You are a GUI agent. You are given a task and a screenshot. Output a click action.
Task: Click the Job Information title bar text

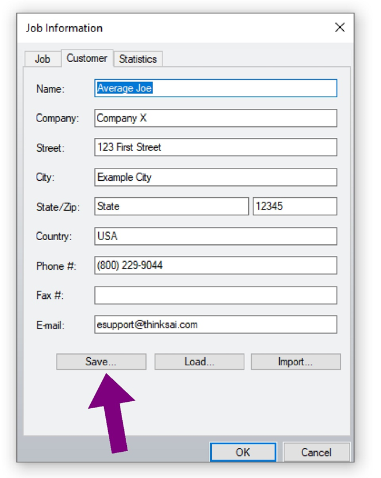point(64,28)
